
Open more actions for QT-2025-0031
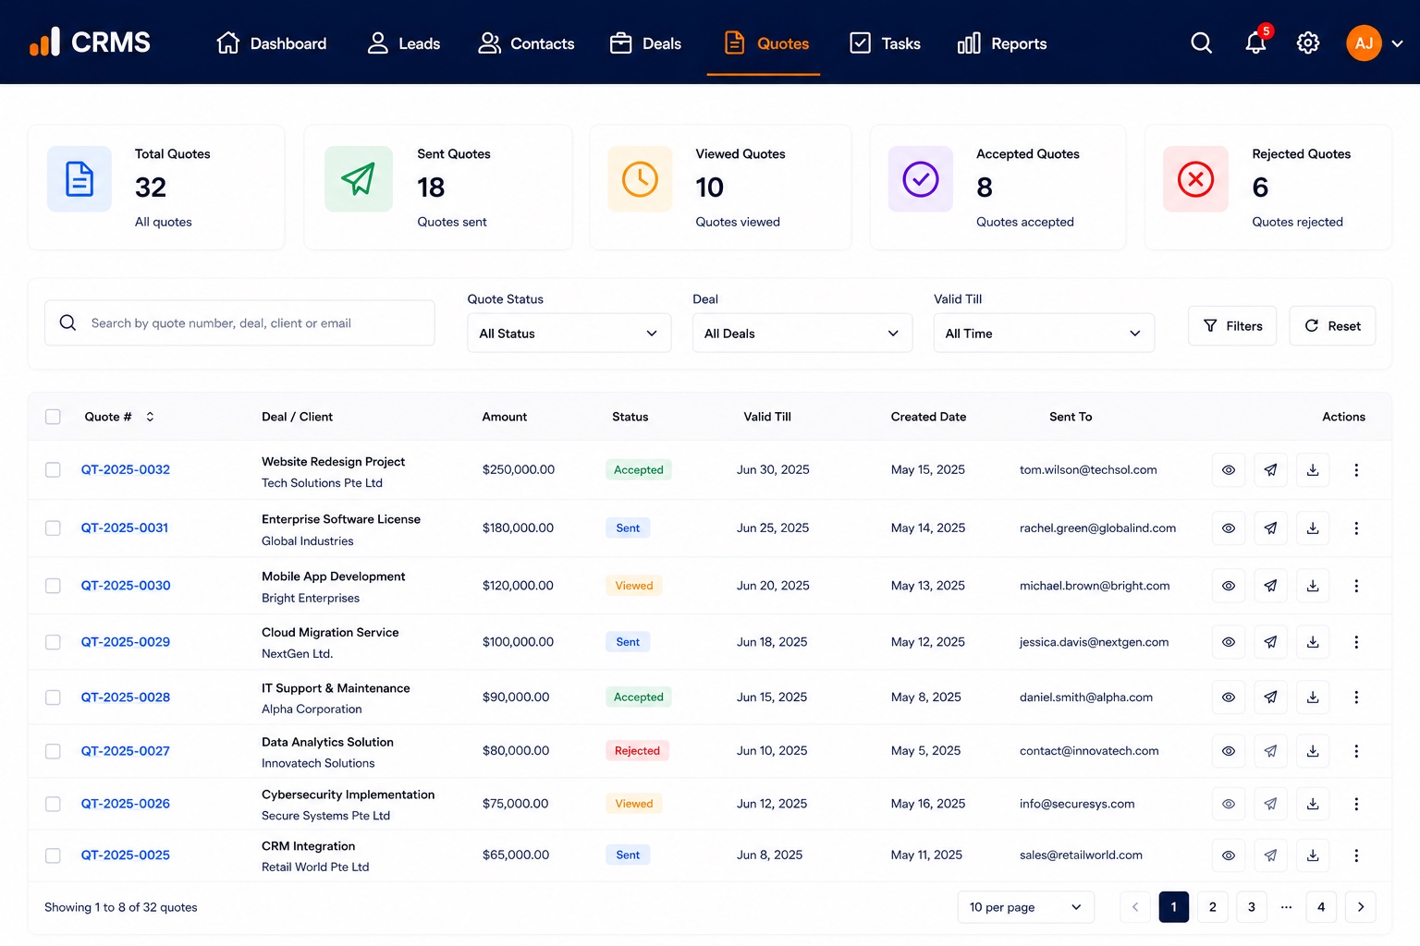click(x=1356, y=528)
